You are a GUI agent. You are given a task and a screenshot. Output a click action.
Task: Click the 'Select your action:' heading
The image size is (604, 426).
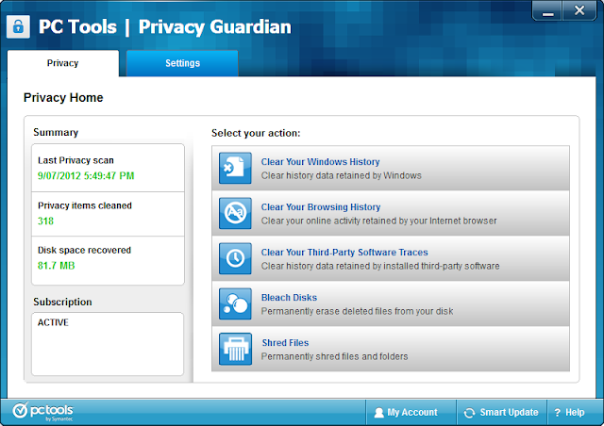(256, 133)
